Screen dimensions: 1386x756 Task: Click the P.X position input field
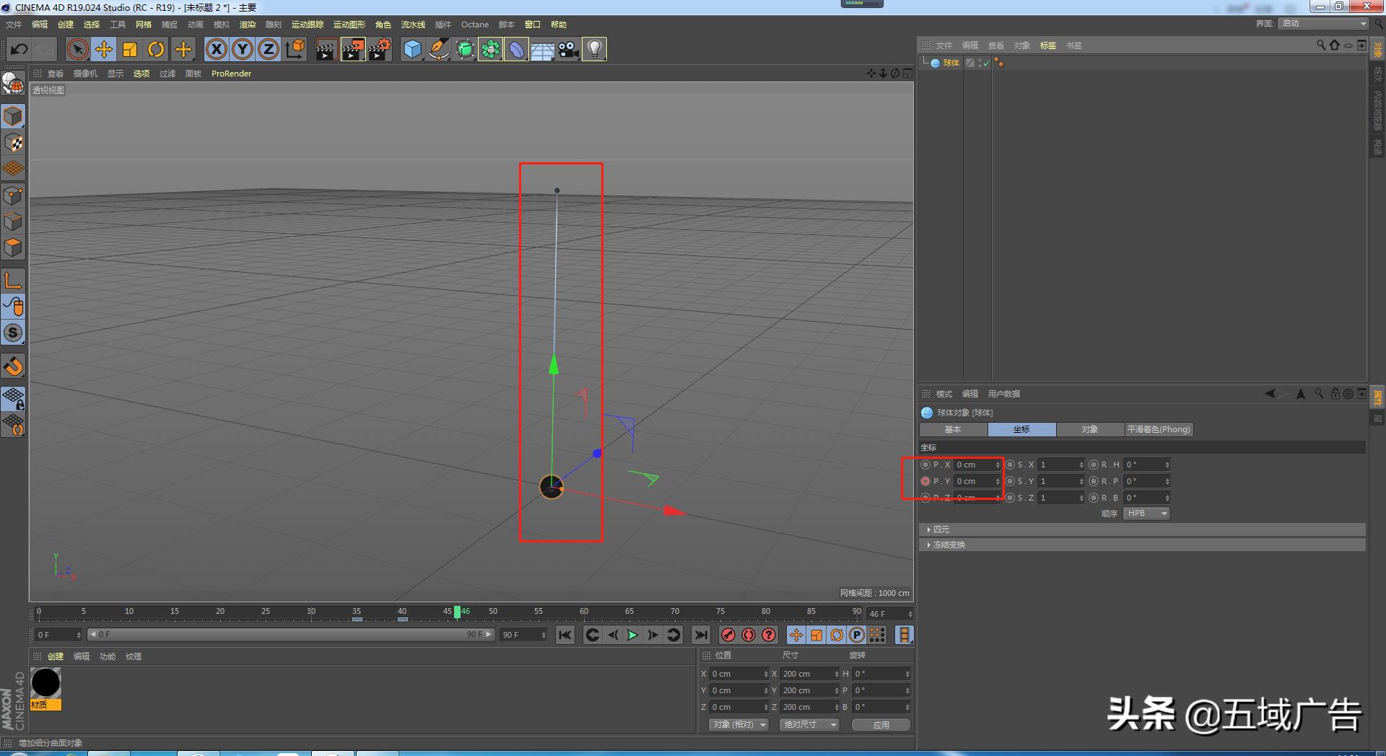(x=974, y=465)
